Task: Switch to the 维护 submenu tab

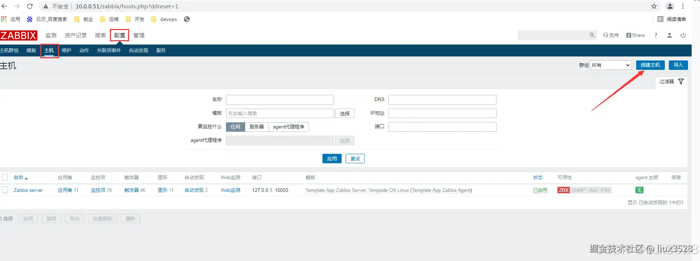Action: (66, 50)
